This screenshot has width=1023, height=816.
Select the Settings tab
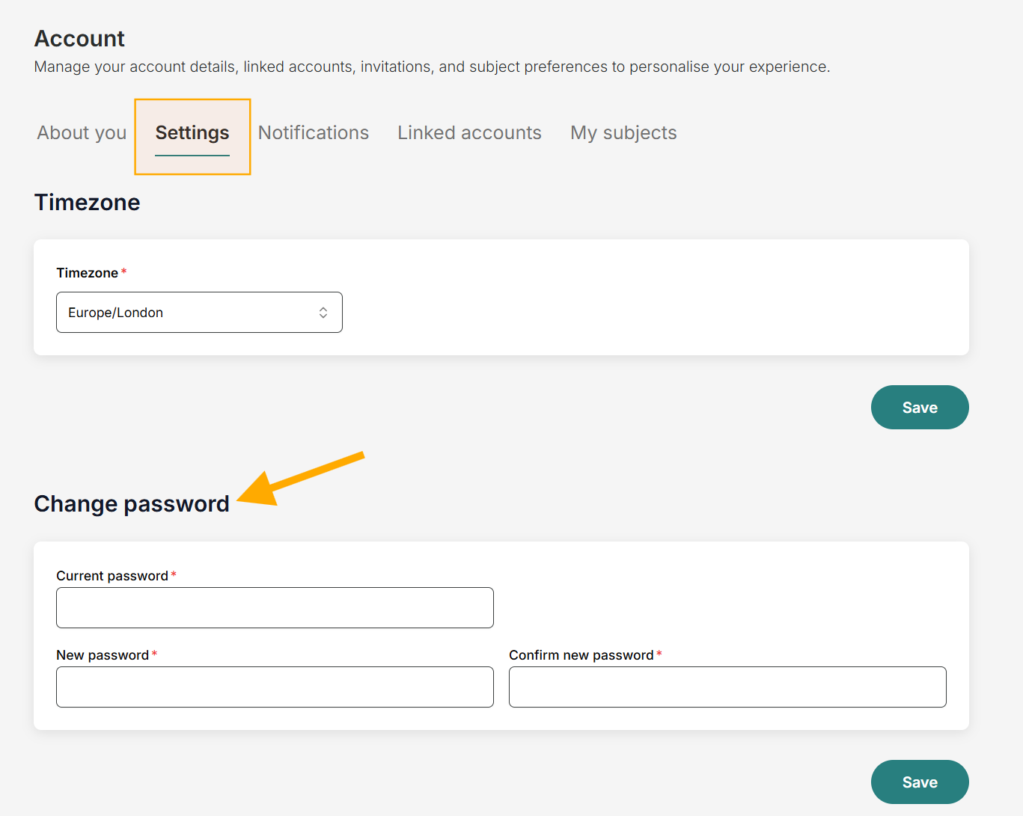tap(192, 133)
